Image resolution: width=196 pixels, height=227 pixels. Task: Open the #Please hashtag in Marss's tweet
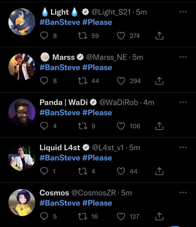tap(97, 68)
